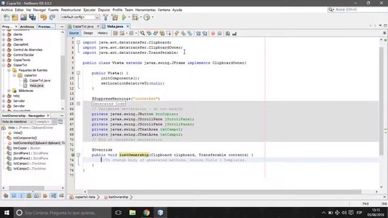Click the Profile Project icon
This screenshot has width=388, height=218.
147,18
